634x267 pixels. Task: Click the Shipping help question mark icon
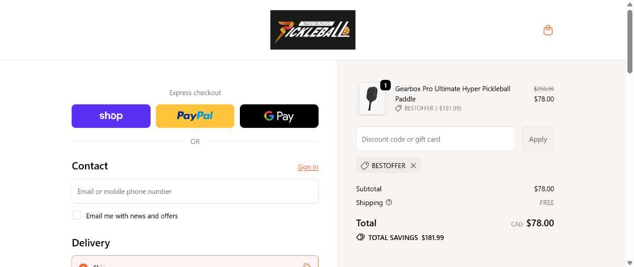389,202
